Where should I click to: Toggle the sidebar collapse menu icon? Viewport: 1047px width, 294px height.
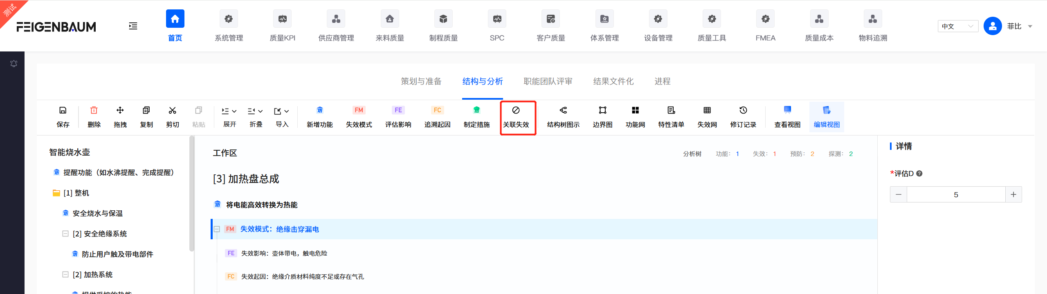click(133, 26)
